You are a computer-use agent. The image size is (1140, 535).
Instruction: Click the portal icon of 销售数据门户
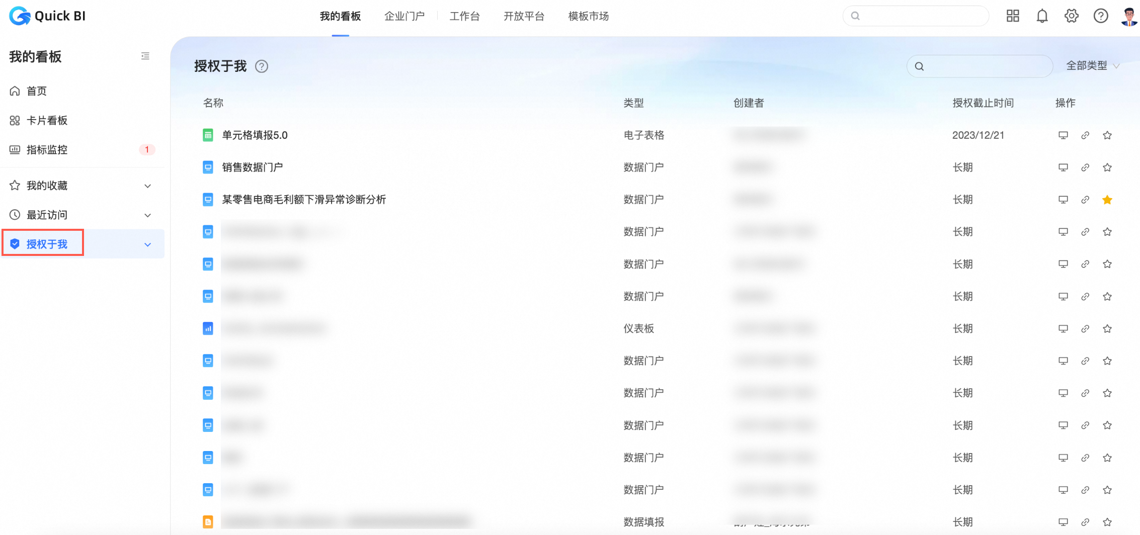tap(208, 167)
